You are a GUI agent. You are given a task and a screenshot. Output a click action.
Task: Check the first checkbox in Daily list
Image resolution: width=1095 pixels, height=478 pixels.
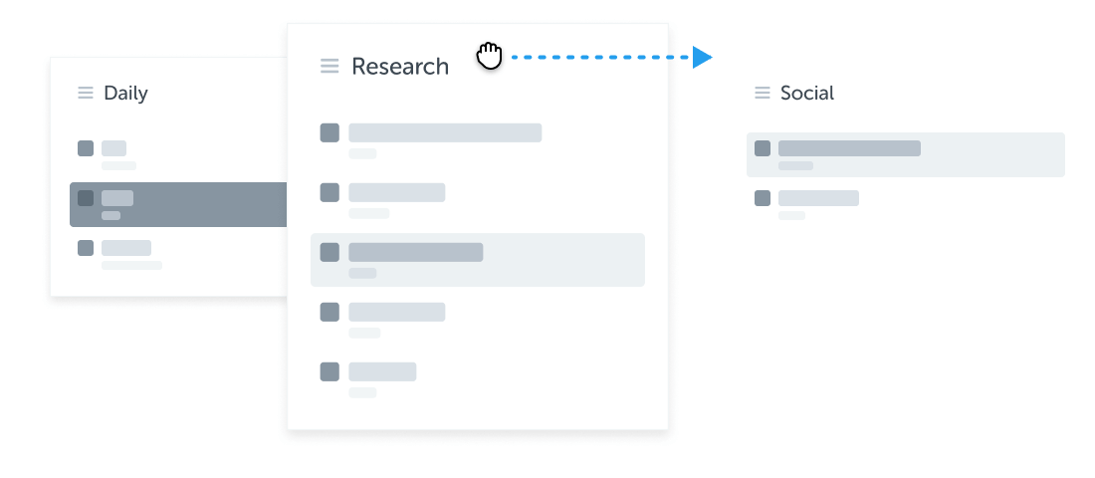(86, 148)
